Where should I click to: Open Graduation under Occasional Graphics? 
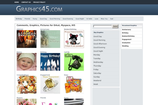point(126,43)
